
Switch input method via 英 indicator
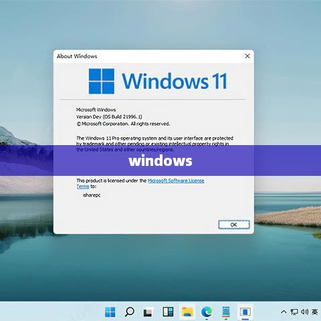tap(315, 312)
